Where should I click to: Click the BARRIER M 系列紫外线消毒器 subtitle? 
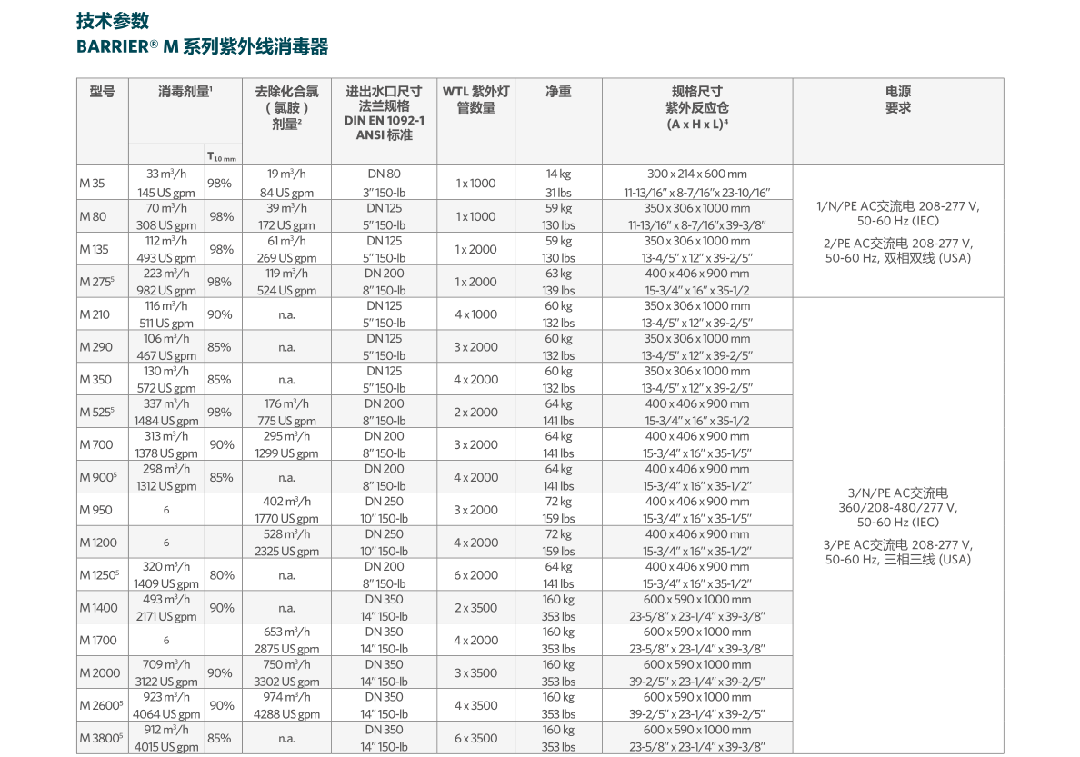tap(202, 47)
